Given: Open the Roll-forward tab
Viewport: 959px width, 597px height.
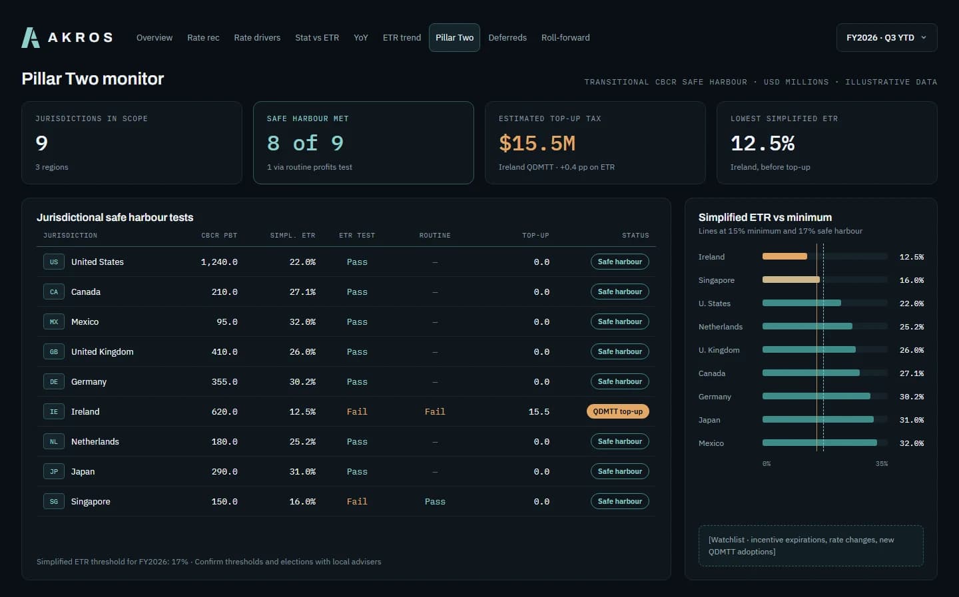Looking at the screenshot, I should click(x=565, y=37).
